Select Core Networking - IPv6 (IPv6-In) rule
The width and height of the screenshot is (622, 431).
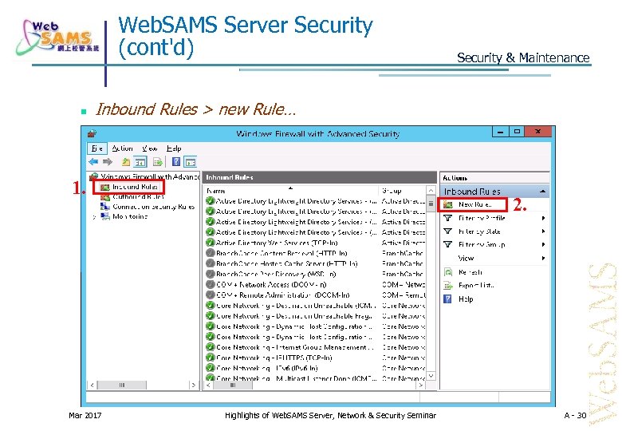[x=267, y=368]
